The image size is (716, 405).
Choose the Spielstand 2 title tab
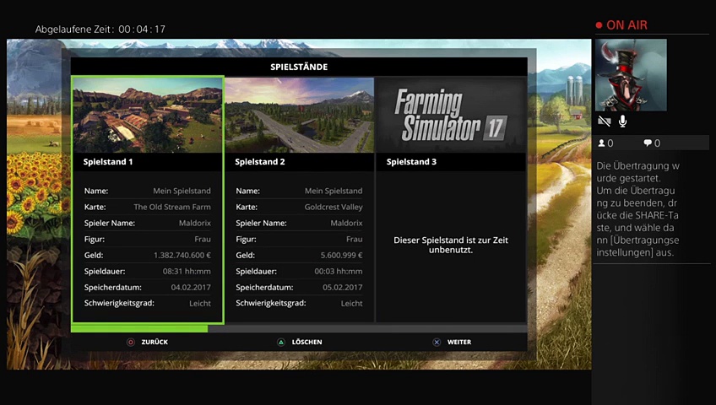[299, 161]
